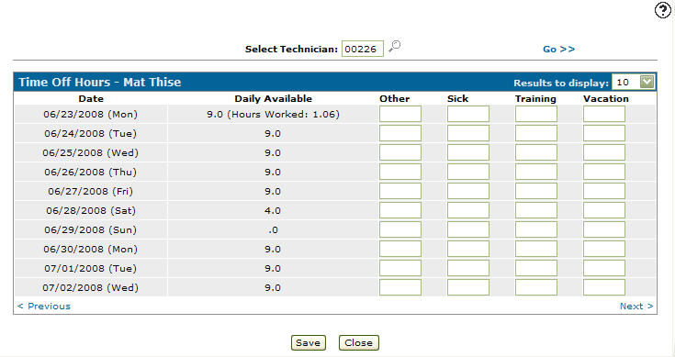Viewport: 675px width, 357px height.
Task: Select the 06/29/2008 (Sun) date cell
Action: 90,230
